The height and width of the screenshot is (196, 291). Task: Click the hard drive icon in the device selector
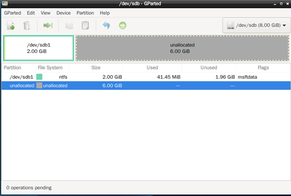click(231, 25)
